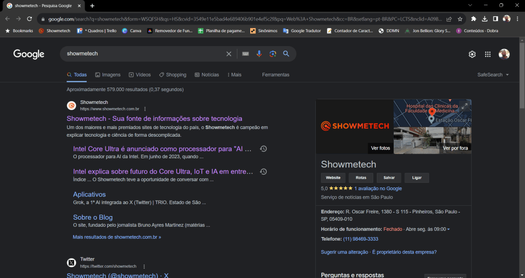525x278 pixels.
Task: Open the Sinônimos bookmark
Action: (x=264, y=31)
